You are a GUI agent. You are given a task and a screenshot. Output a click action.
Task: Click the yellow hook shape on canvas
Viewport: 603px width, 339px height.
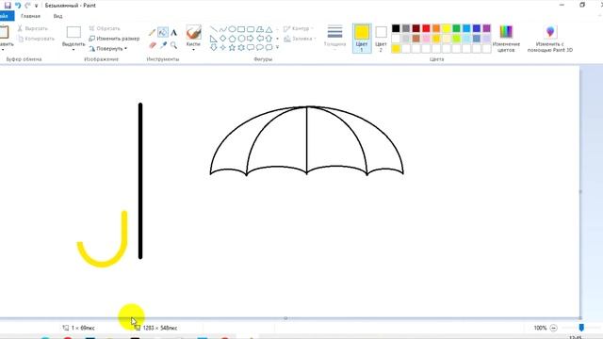124,231
